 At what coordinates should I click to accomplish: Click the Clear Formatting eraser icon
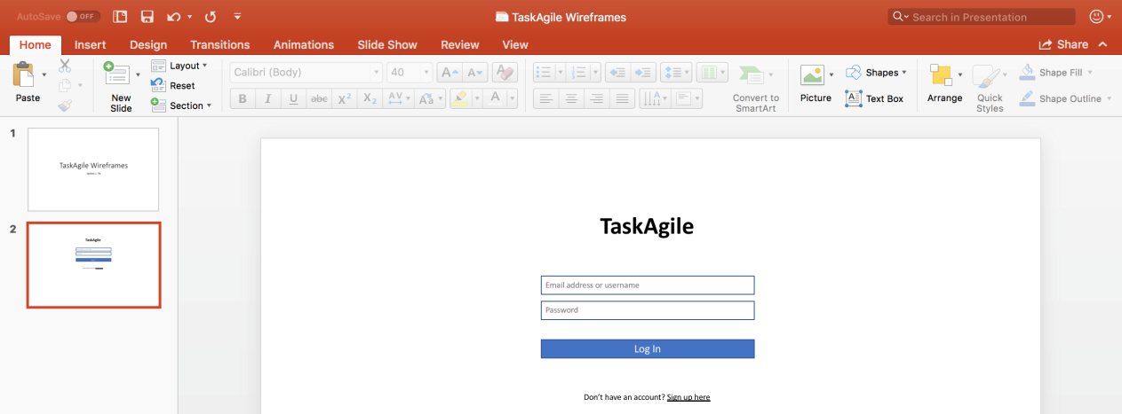(505, 73)
